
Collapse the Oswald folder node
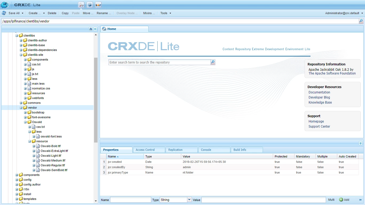(25, 122)
